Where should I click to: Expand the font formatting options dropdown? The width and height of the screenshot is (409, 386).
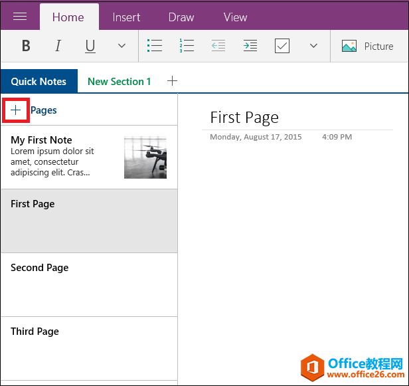point(122,47)
